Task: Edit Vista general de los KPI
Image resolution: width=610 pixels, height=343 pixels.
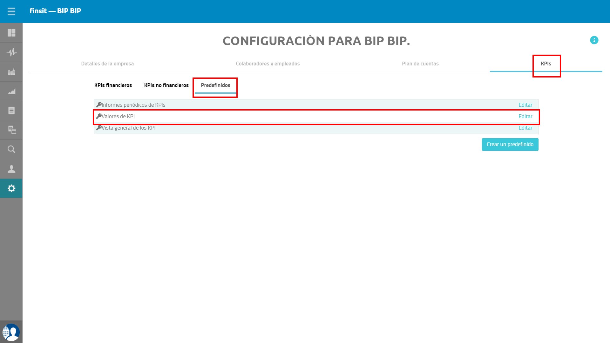Action: (x=525, y=128)
